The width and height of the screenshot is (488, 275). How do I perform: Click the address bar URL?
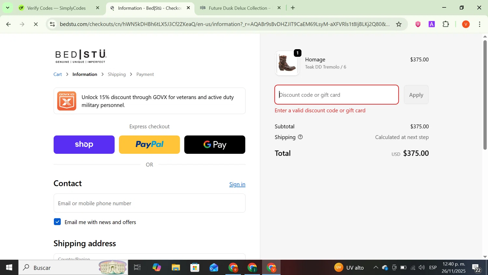(x=224, y=24)
